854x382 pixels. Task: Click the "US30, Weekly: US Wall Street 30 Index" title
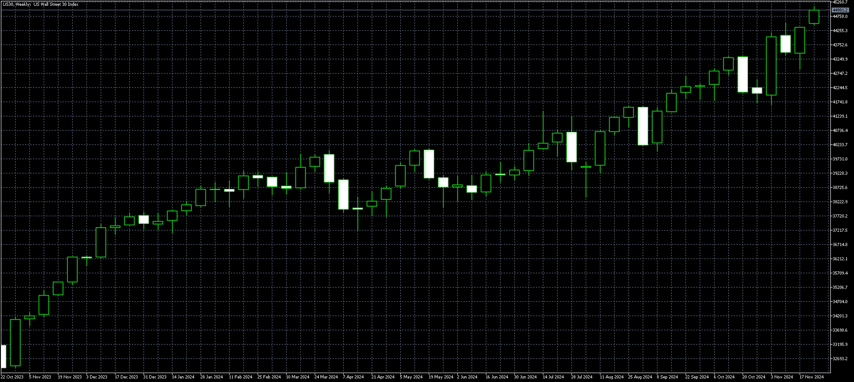click(x=41, y=4)
